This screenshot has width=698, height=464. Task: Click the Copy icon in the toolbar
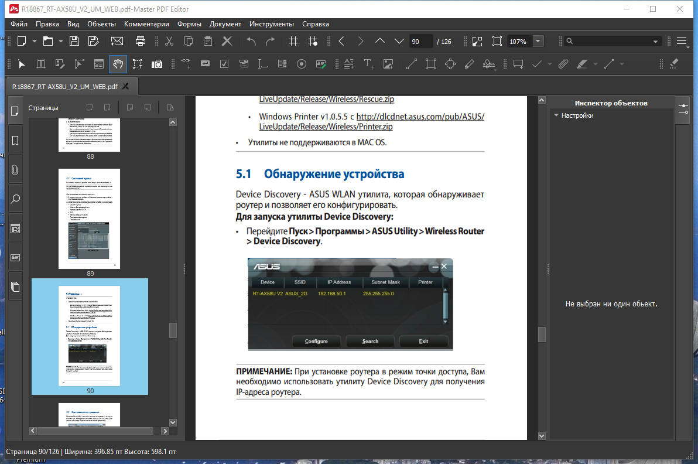[x=189, y=42]
